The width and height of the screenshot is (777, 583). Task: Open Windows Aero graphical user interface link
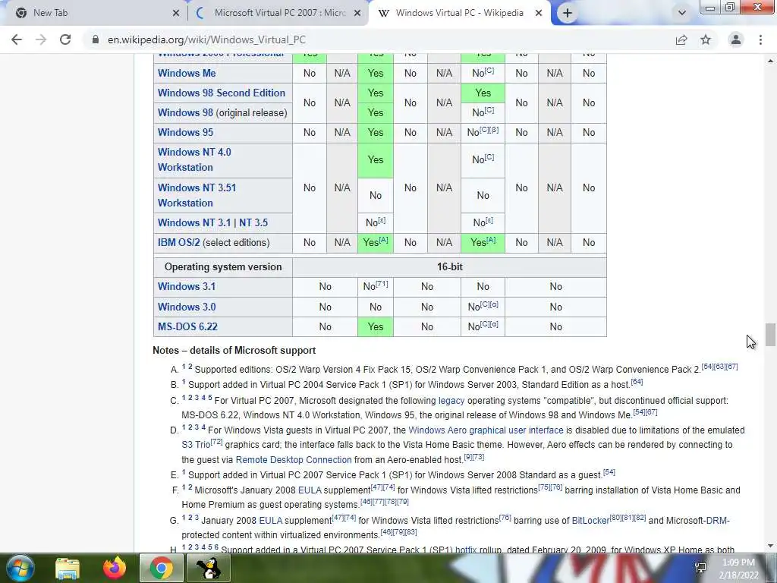coord(486,430)
